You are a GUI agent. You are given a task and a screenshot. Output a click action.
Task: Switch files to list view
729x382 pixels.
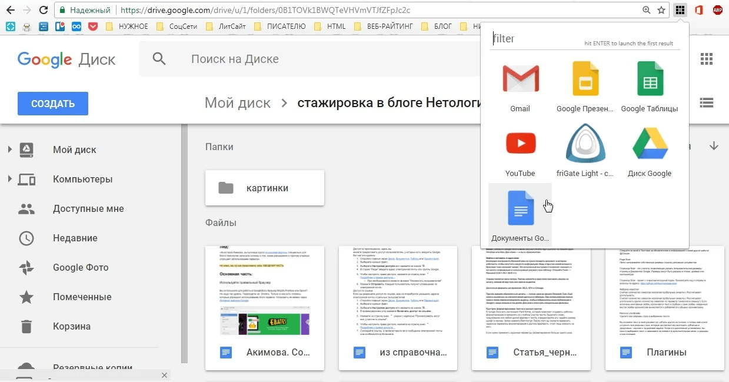pyautogui.click(x=707, y=102)
